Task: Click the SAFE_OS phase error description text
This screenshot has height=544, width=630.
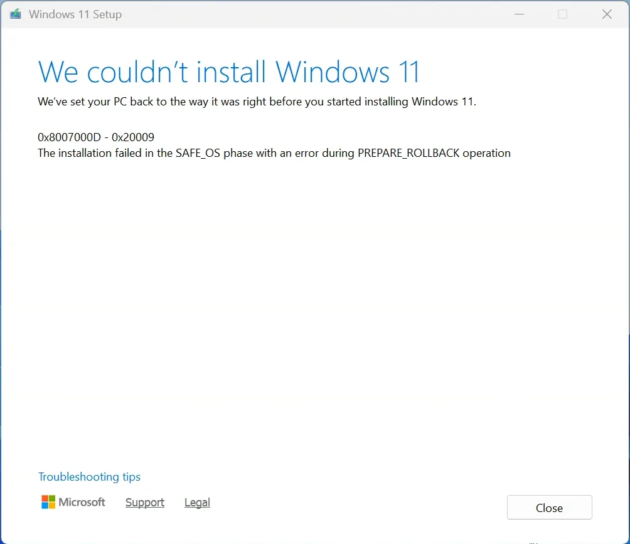Action: (x=274, y=153)
